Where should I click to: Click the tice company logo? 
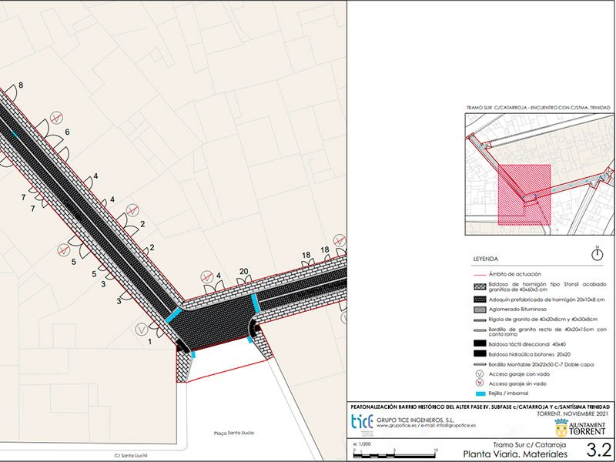click(360, 421)
